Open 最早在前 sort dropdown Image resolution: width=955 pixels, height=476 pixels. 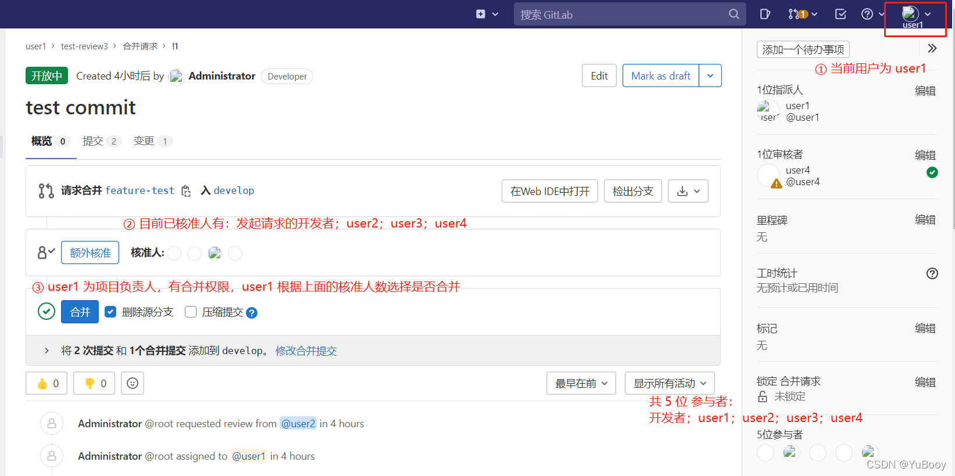[581, 383]
